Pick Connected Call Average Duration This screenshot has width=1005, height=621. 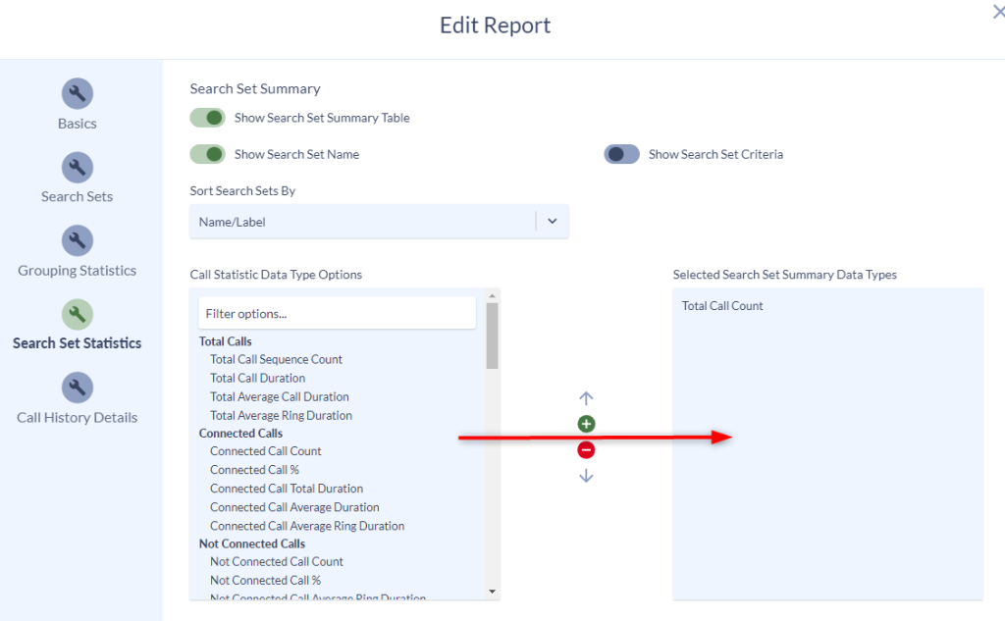pyautogui.click(x=294, y=507)
